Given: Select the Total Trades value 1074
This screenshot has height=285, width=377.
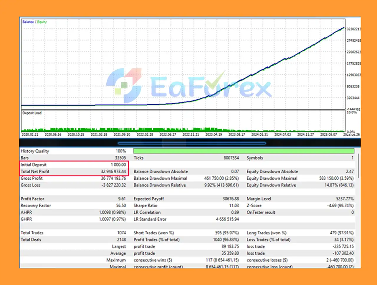Looking at the screenshot, I should (x=121, y=233).
